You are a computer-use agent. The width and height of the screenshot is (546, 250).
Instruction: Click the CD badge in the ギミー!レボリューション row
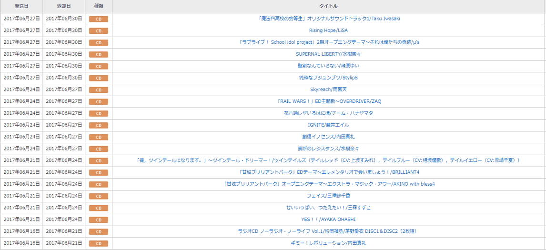pos(99,243)
